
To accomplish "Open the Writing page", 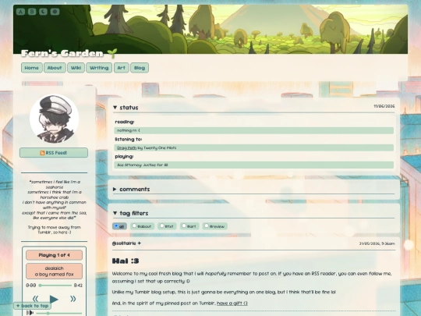I will point(99,68).
